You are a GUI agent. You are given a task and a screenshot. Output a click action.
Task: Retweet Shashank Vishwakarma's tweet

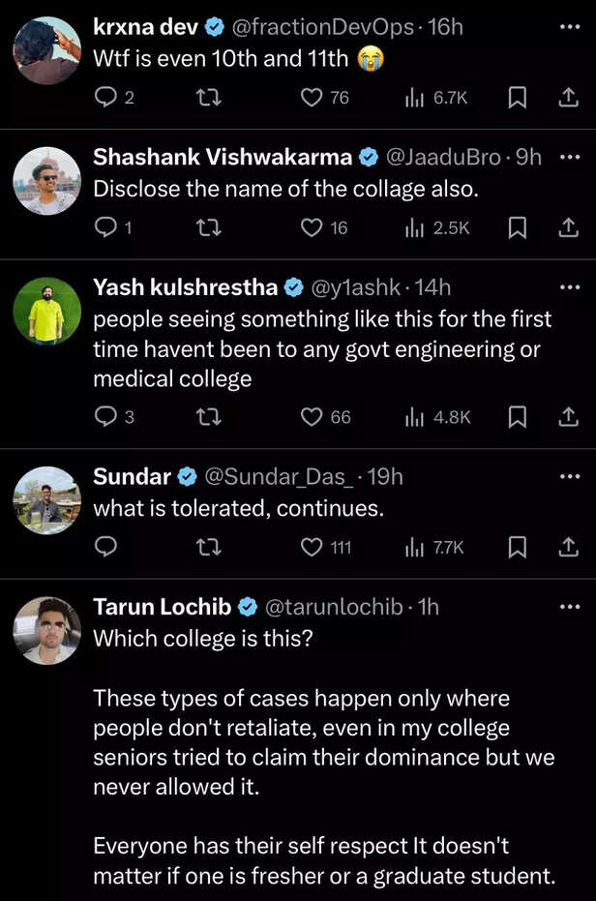click(x=207, y=227)
